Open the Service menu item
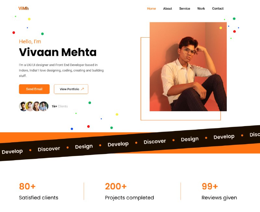260x212 pixels. pyautogui.click(x=185, y=8)
